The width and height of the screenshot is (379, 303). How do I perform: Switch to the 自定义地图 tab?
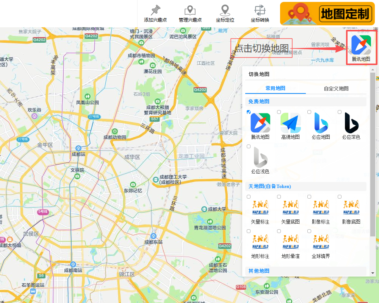pos(336,89)
